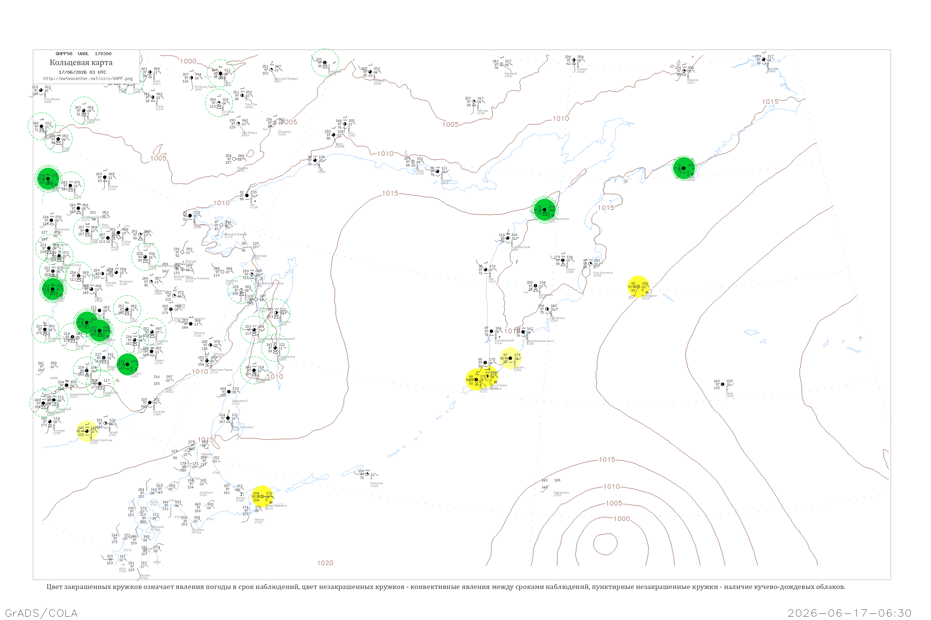
Task: Click the 1000 isobar label inside the cyclone
Action: (622, 519)
